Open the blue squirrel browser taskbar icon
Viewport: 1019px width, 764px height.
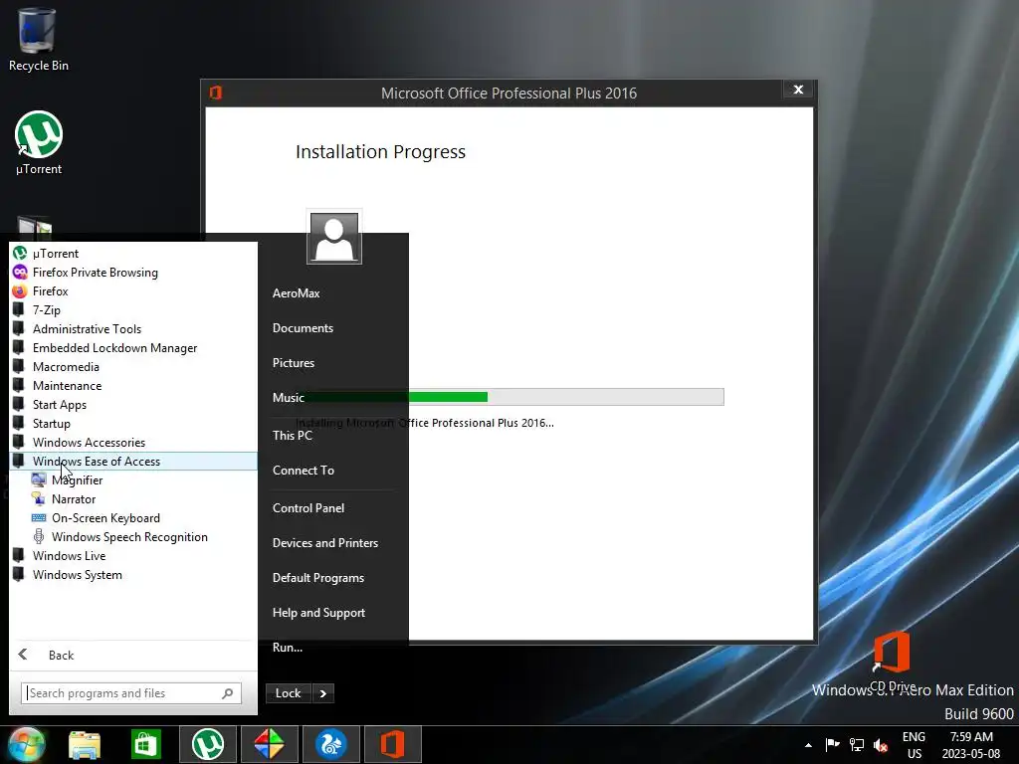tap(330, 744)
